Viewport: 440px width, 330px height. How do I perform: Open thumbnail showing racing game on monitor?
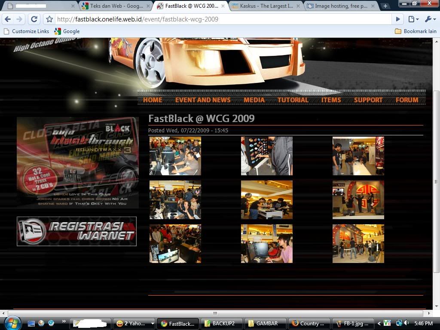(175, 244)
